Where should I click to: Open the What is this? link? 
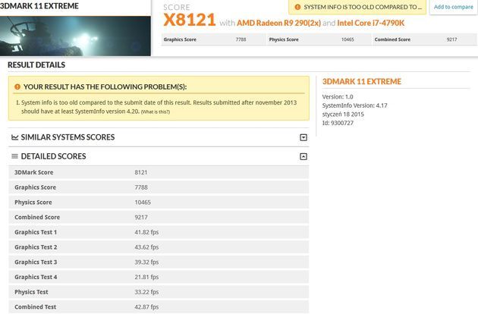click(x=156, y=112)
